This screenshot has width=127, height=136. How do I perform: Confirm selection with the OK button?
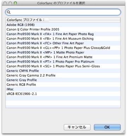tap(107, 127)
